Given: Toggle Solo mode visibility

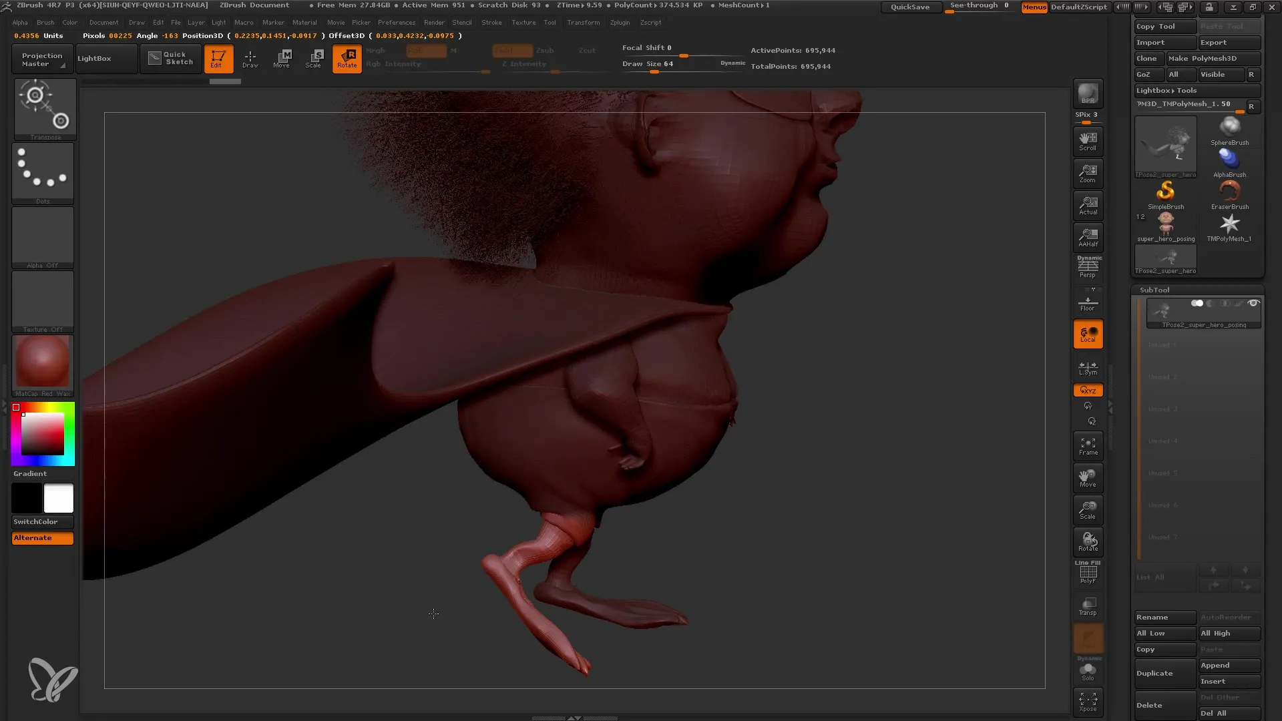Looking at the screenshot, I should coord(1089,670).
